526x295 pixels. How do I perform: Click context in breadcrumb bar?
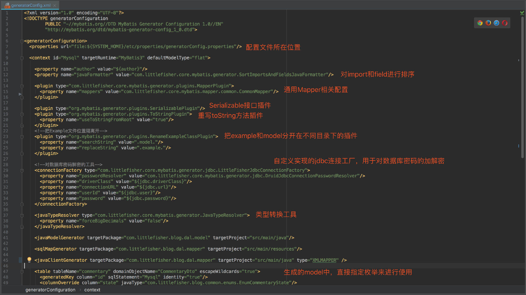[92, 290]
